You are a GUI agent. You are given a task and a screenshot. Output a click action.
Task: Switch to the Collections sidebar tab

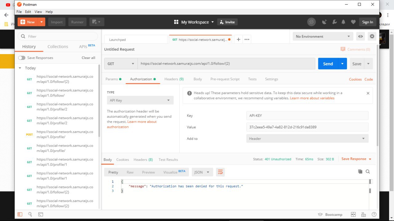[x=58, y=46]
